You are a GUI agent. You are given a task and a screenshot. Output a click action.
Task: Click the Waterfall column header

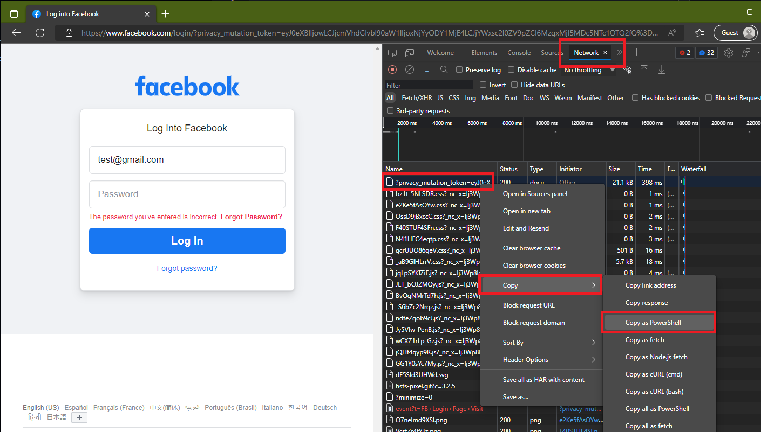(x=719, y=169)
